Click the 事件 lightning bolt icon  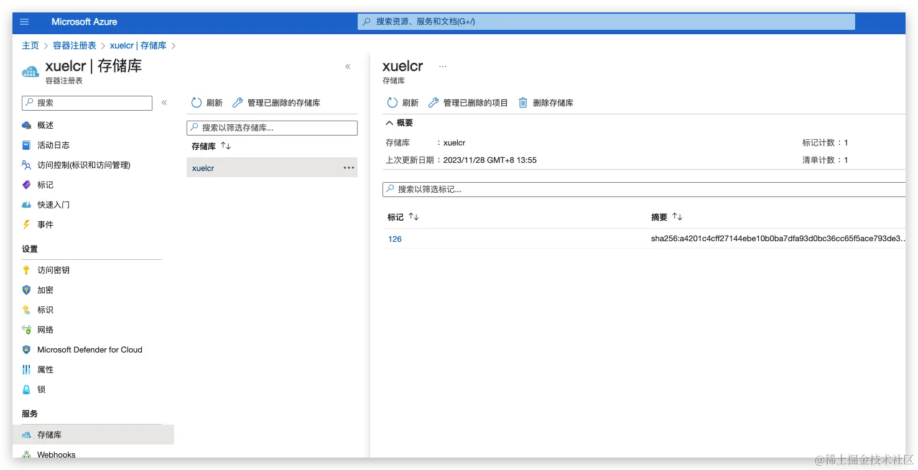(x=26, y=224)
